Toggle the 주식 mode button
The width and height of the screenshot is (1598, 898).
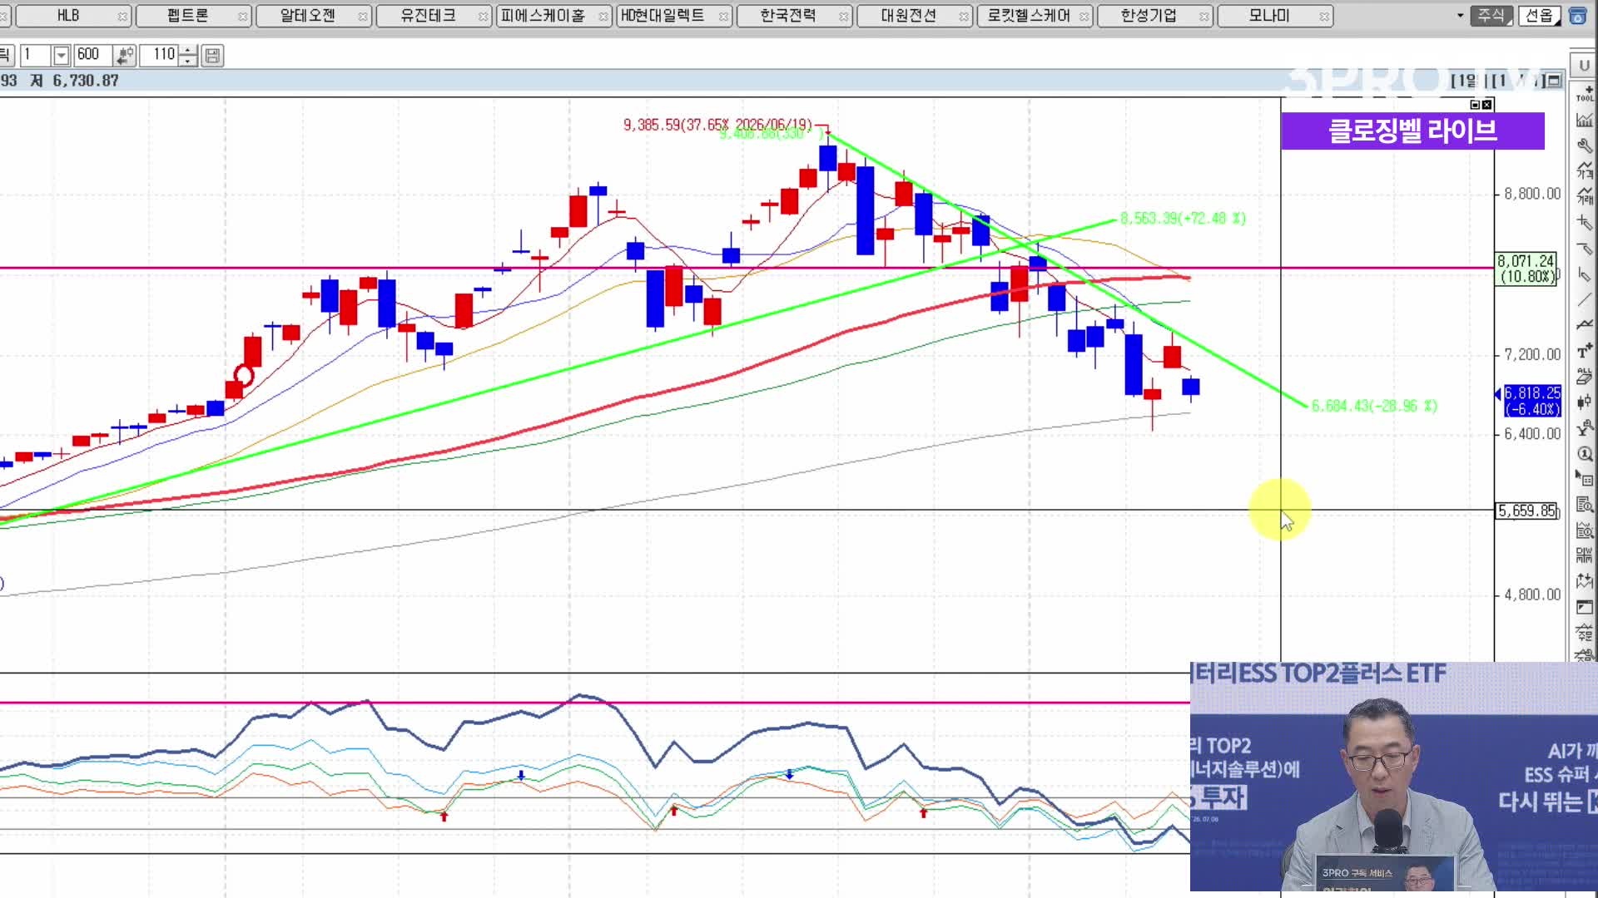1491,16
